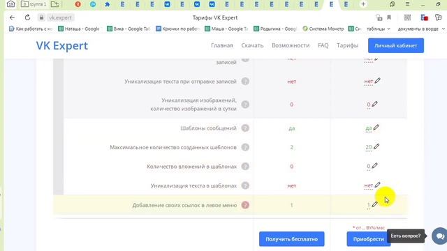Viewport: 447px width, 251px height.
Task: Click the bookmark icon in the address bar
Action: [389, 17]
